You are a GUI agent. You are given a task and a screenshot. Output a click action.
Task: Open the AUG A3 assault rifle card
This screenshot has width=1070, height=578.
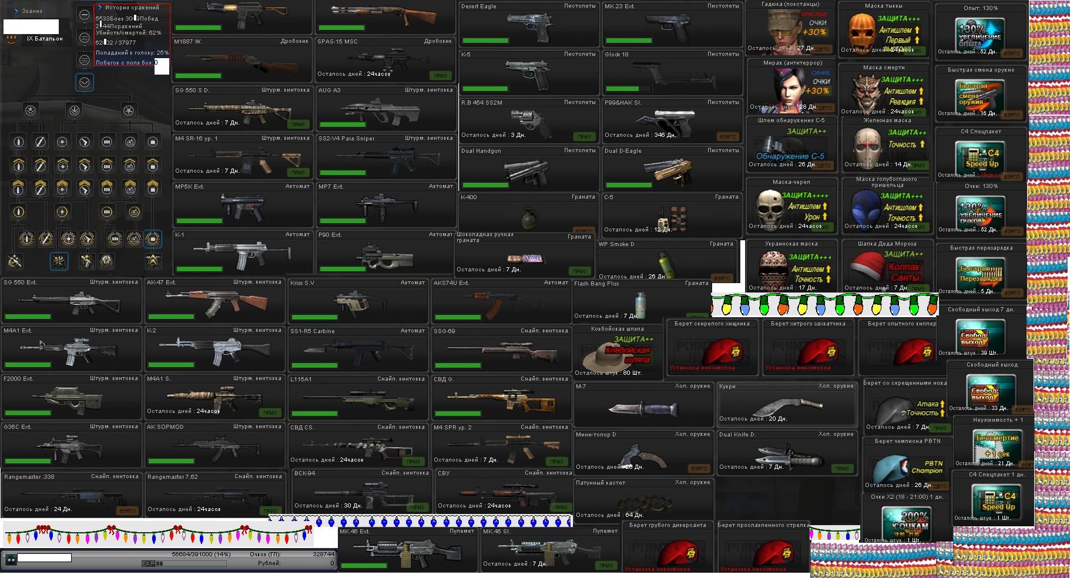tap(385, 108)
